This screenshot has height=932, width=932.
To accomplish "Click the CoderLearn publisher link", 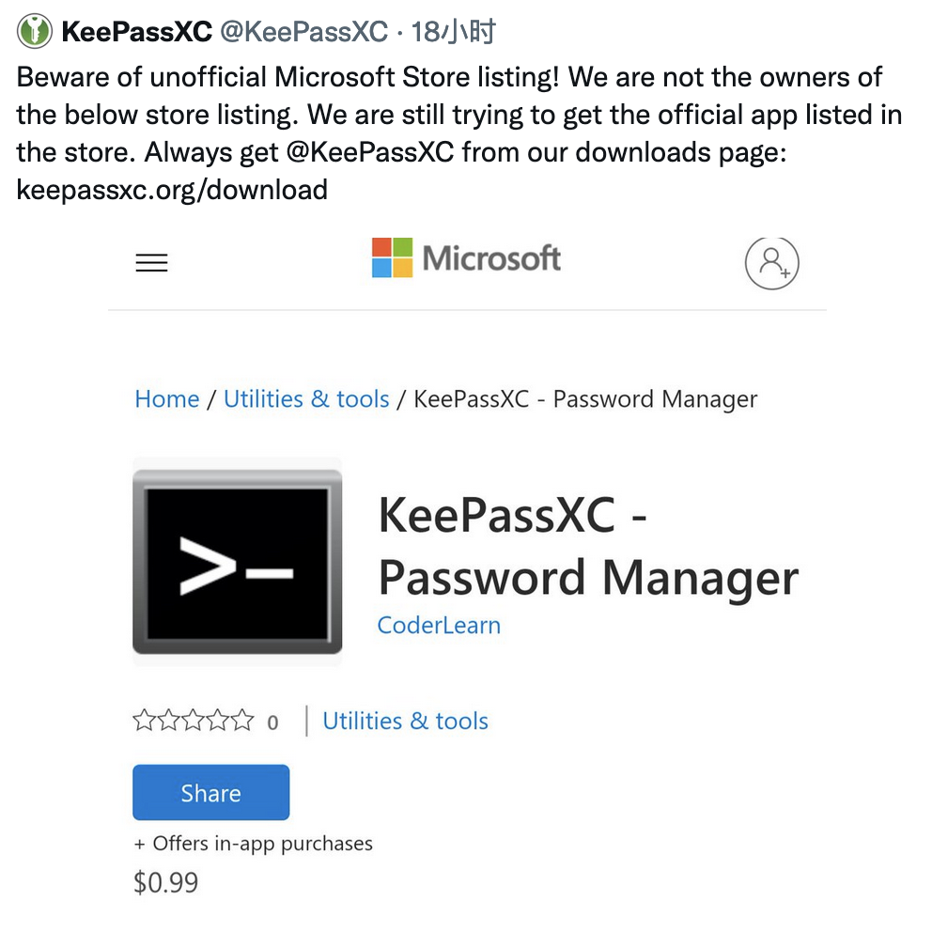I will (439, 625).
